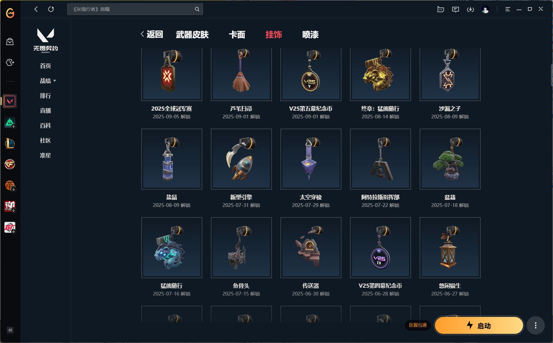Switch to the 武器皮肤 tab

pyautogui.click(x=192, y=35)
